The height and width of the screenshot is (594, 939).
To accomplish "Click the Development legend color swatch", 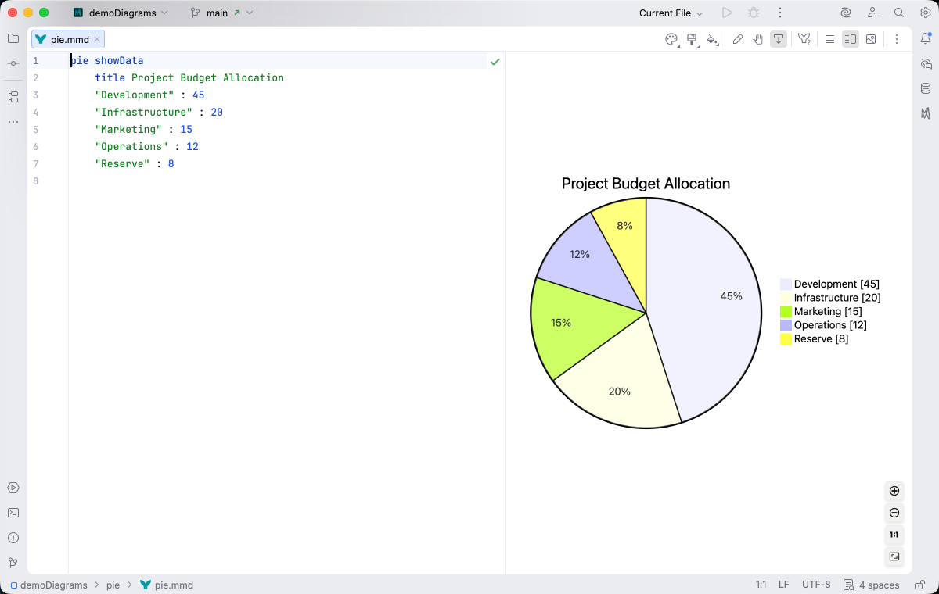I will (786, 284).
